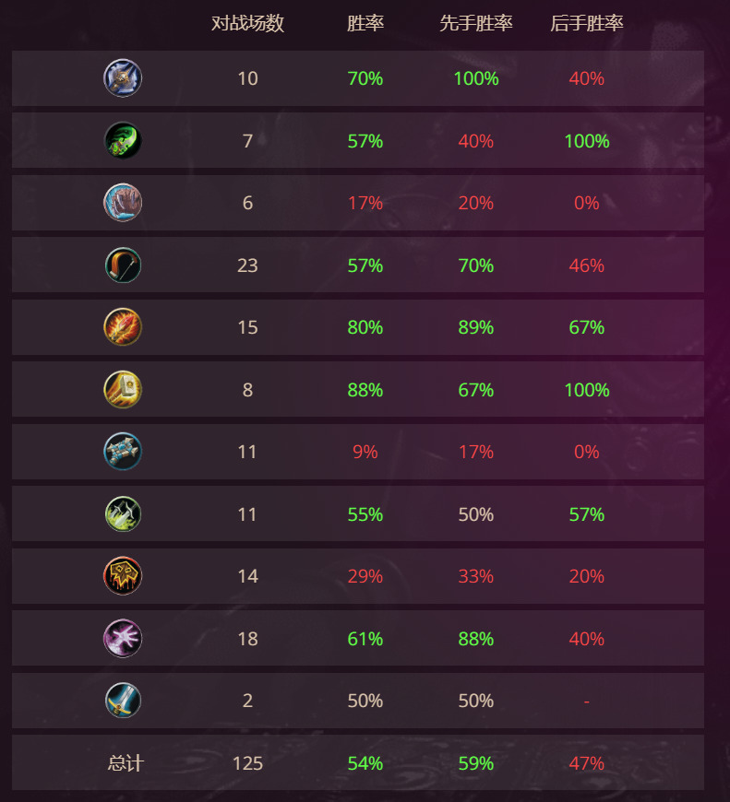
Task: Click the total games value 125
Action: [x=247, y=763]
